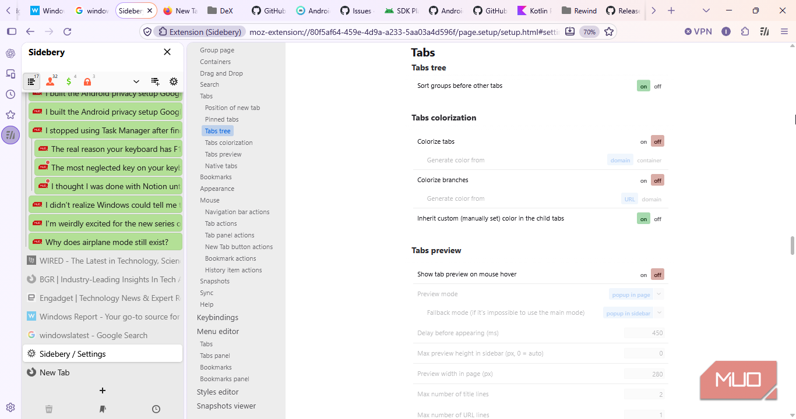Select the green dollar container panel
This screenshot has width=796, height=419.
[69, 81]
